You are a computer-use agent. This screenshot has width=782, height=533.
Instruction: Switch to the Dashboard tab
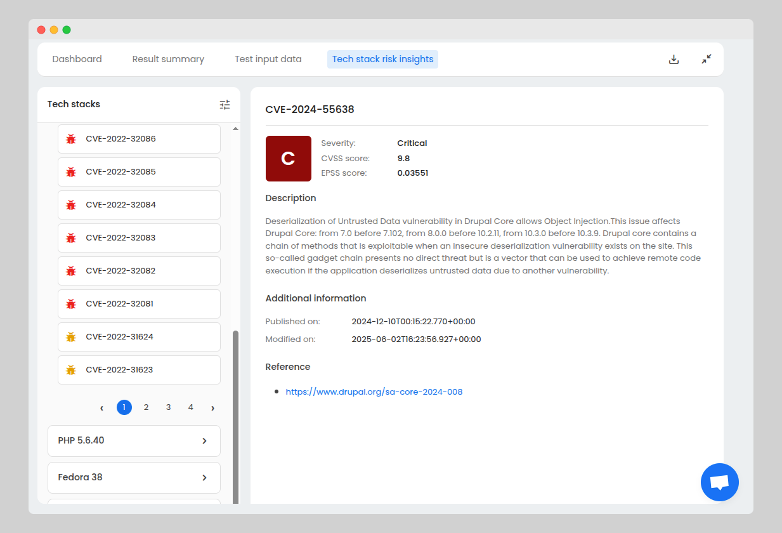[77, 59]
